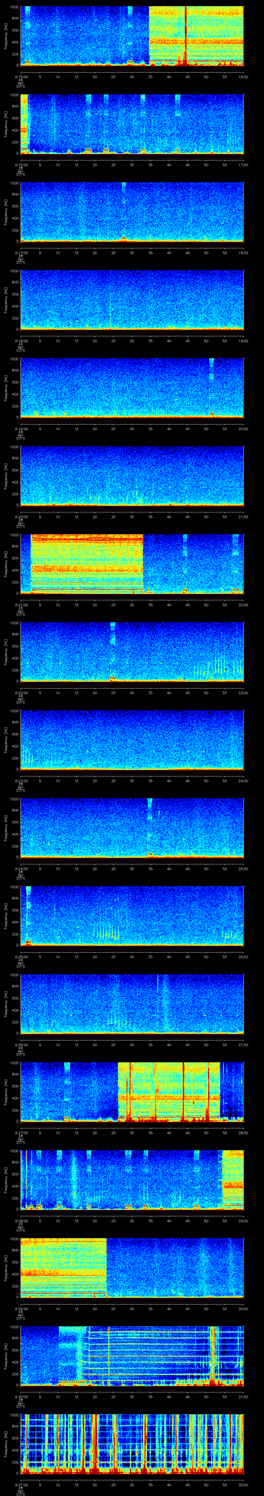264x1496 pixels.
Task: Click the '9:19:00' start time label
Action: pos(21,429)
